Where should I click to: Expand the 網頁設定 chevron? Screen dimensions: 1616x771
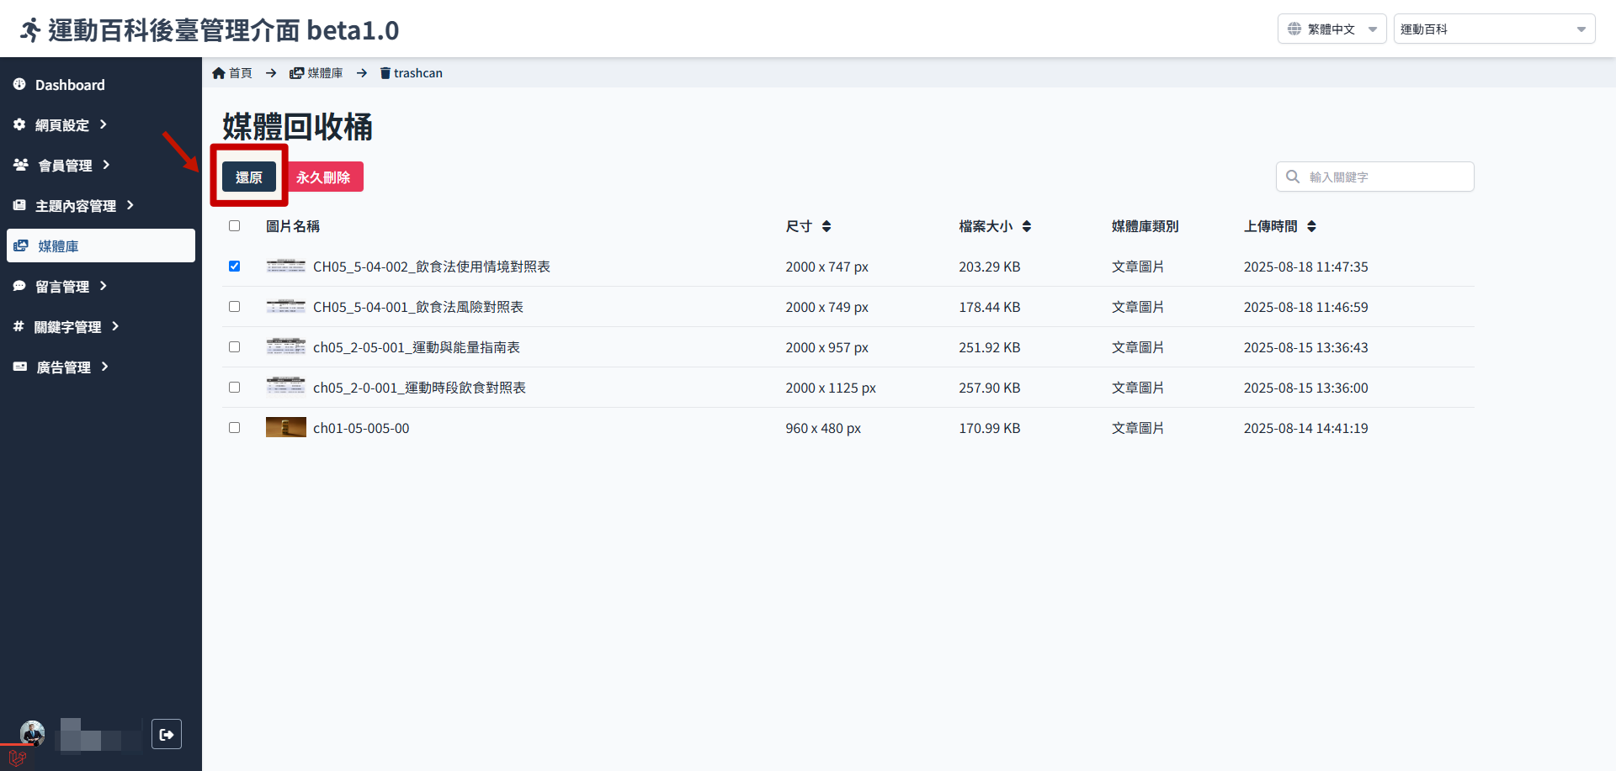[x=104, y=124]
